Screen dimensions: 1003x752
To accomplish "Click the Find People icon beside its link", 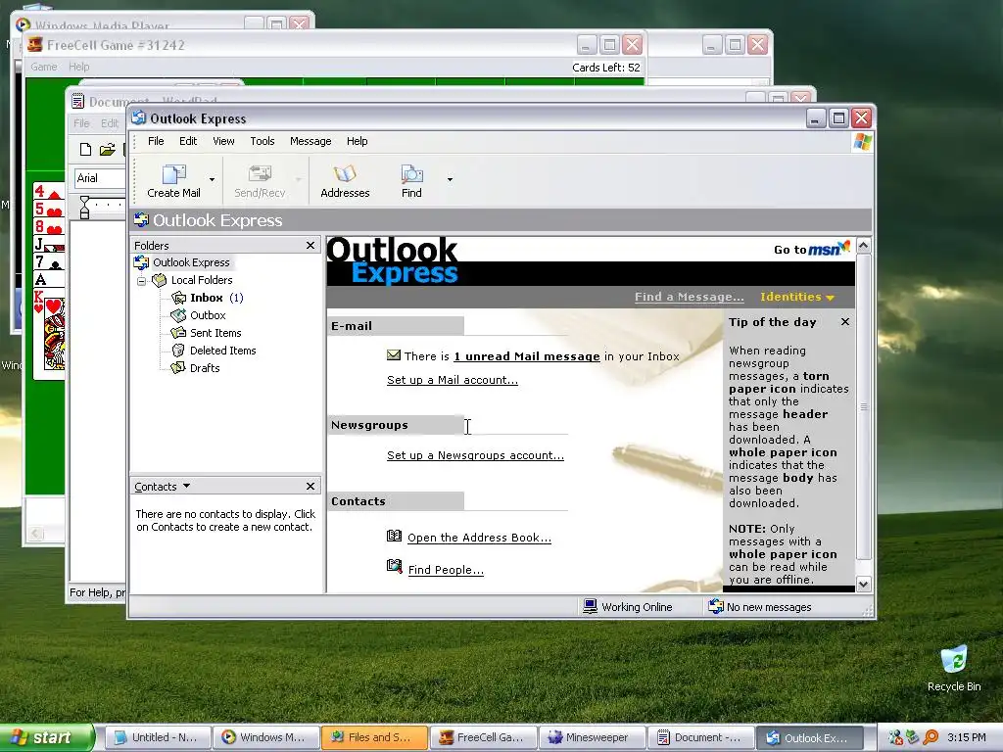I will (x=394, y=566).
